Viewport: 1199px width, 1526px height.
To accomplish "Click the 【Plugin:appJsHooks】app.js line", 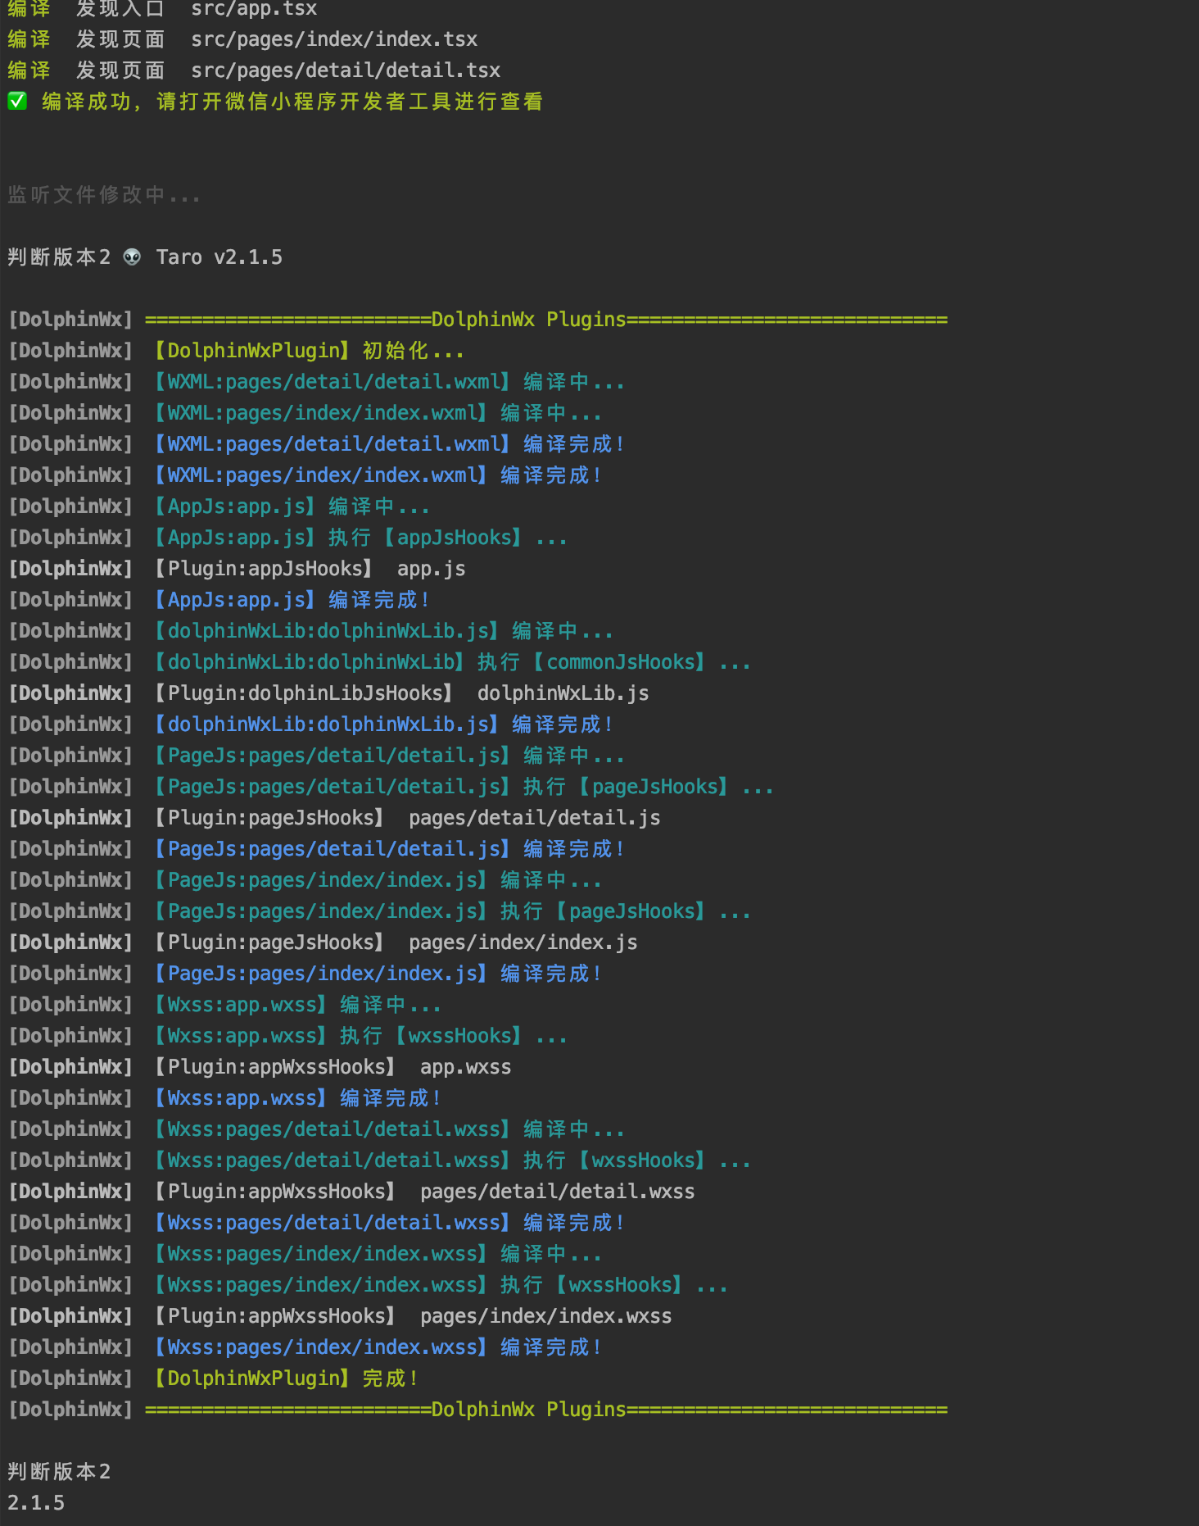I will point(237,569).
